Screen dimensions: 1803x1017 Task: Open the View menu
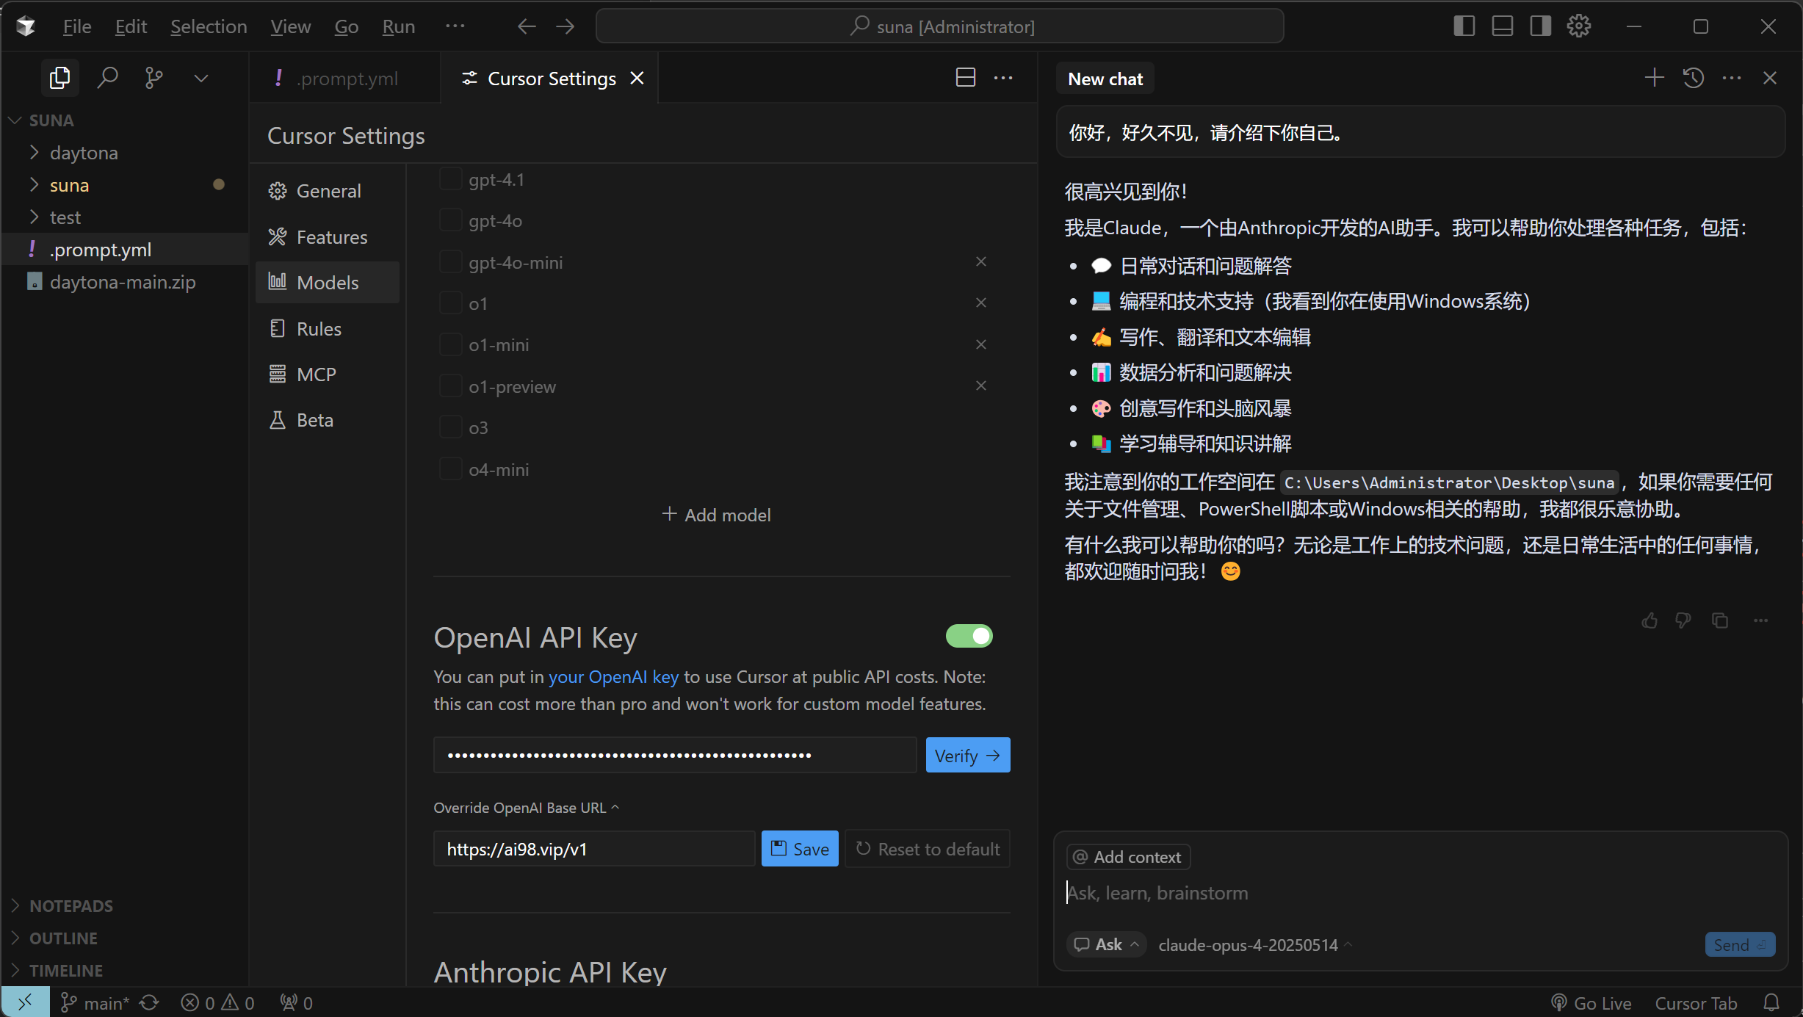[x=290, y=26]
